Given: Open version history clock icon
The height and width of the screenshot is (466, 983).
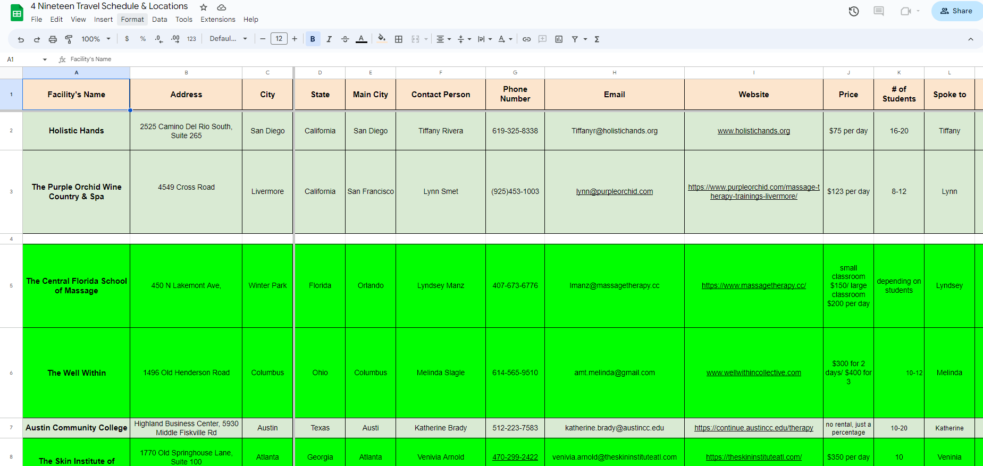Looking at the screenshot, I should click(854, 11).
